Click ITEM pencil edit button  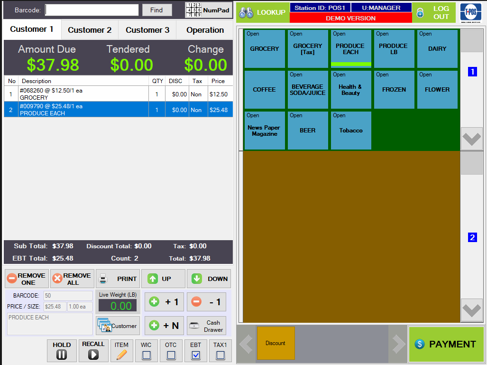[x=121, y=350]
